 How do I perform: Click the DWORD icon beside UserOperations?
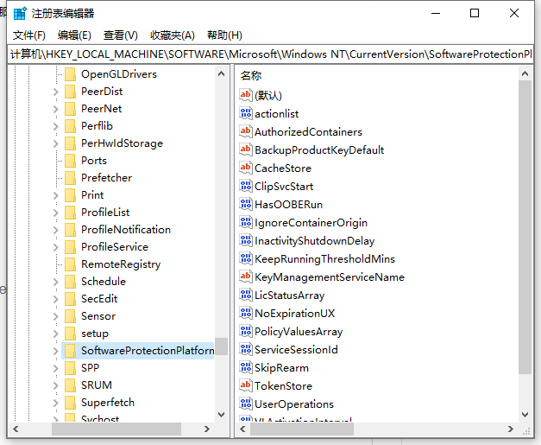click(246, 404)
